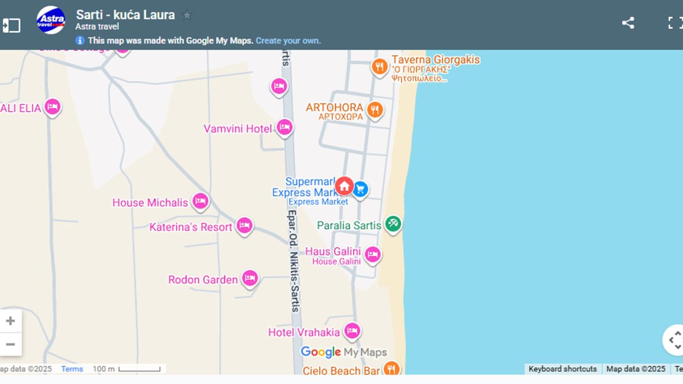Viewport: 683px width, 384px height.
Task: Enter fullscreen map view
Action: pyautogui.click(x=674, y=23)
